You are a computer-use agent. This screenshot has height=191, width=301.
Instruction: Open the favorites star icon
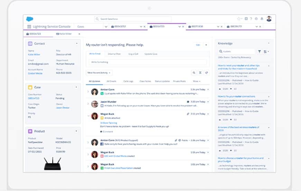(x=238, y=19)
